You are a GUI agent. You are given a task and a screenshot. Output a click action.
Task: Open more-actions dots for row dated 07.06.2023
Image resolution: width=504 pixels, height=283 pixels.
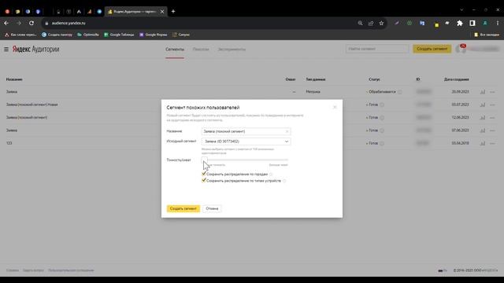pyautogui.click(x=492, y=130)
